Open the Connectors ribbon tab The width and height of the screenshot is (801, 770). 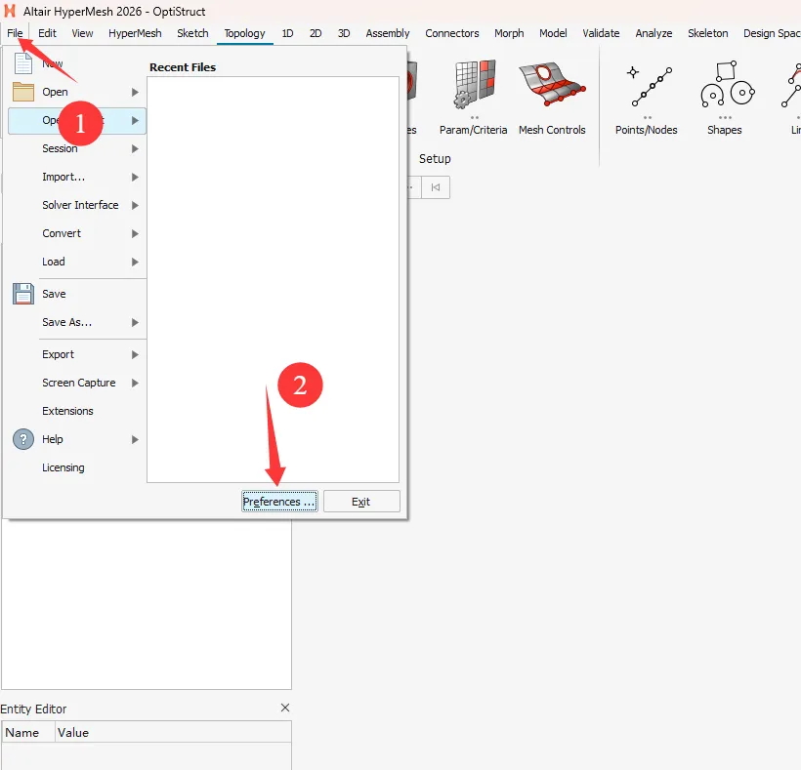coord(452,33)
